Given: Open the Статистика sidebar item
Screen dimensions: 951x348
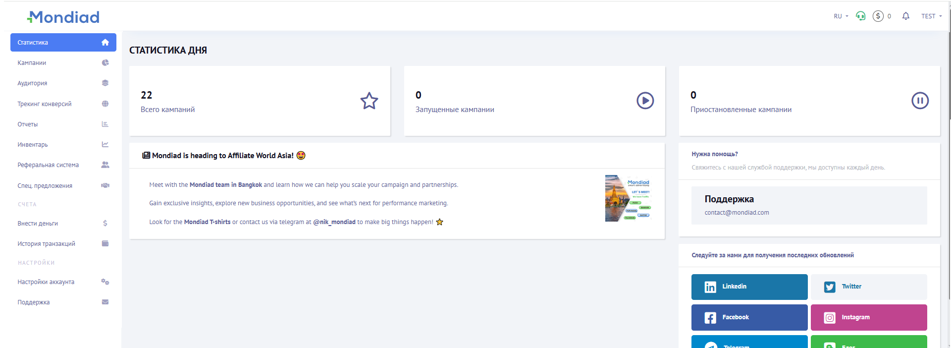Looking at the screenshot, I should [x=63, y=43].
